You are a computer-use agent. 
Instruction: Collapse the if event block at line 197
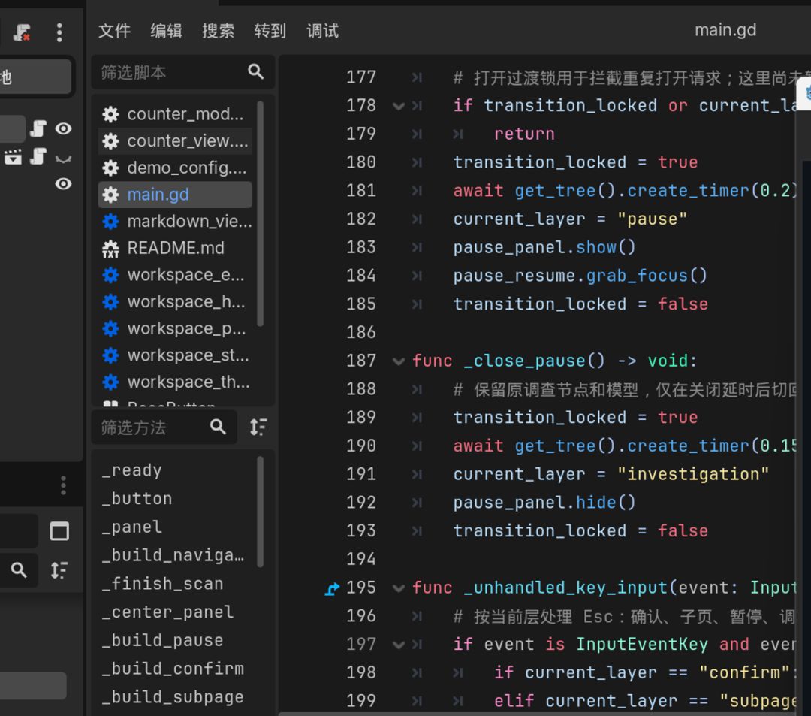tap(398, 645)
